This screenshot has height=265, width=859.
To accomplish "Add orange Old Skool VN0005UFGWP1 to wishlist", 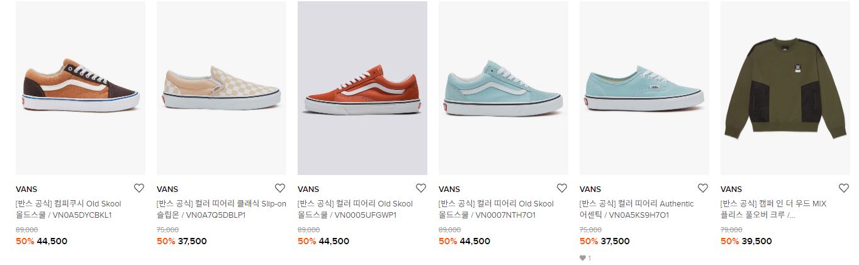I will pos(421,188).
